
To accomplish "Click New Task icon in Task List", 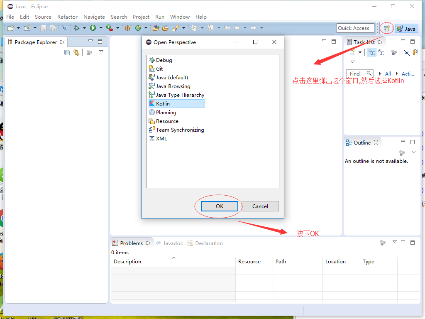I will [352, 52].
